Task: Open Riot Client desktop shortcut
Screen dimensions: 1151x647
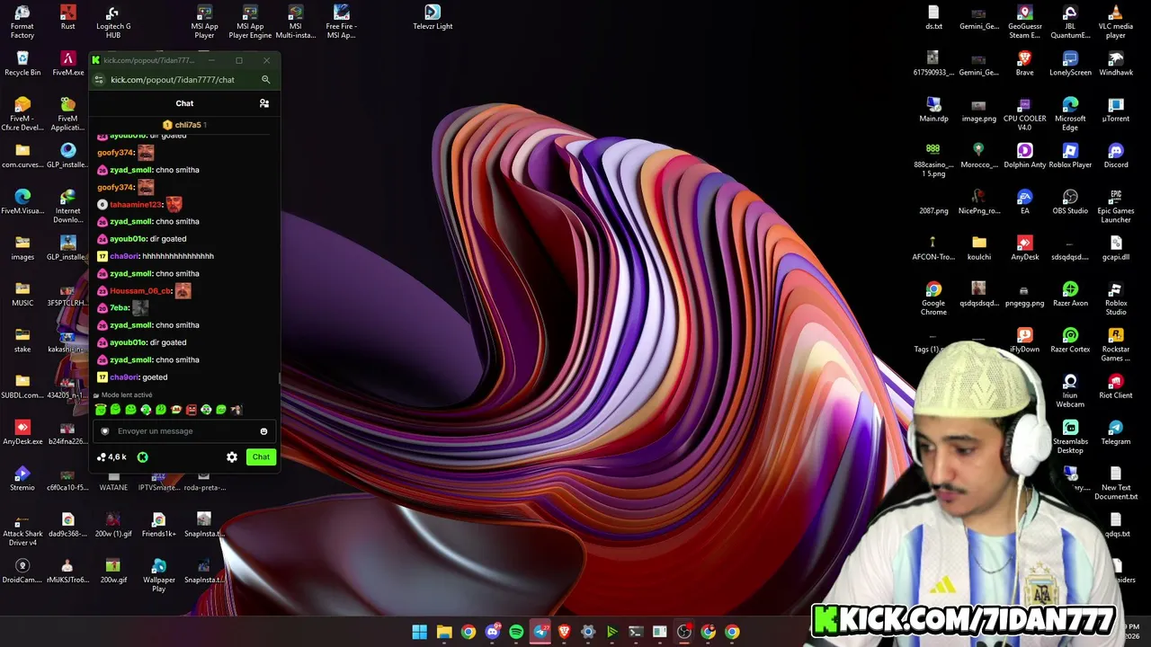Action: pos(1116,386)
